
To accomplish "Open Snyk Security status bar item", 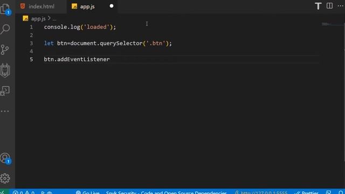I will coord(166,192).
